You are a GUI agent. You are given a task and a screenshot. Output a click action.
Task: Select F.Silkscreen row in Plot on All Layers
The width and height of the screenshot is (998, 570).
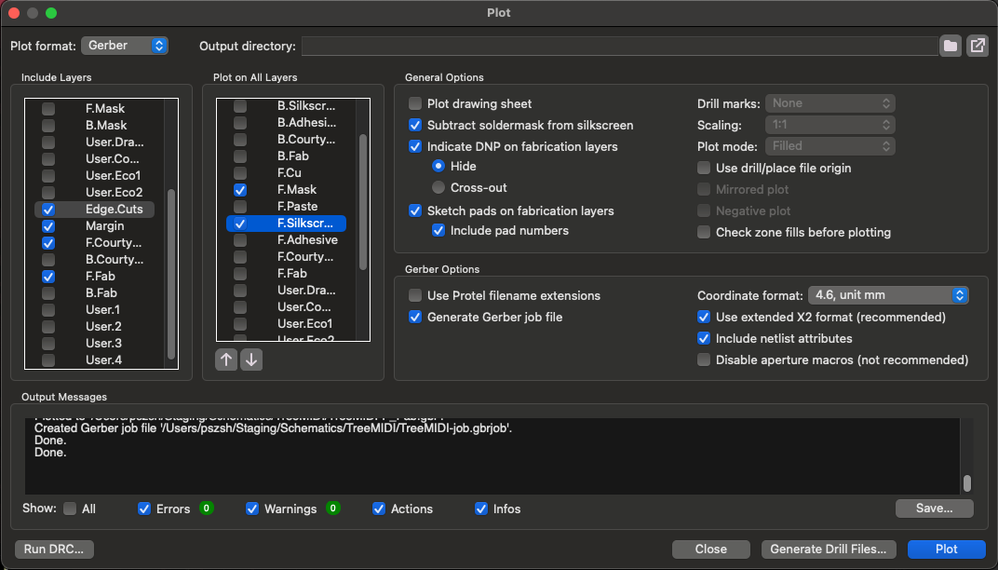(305, 224)
